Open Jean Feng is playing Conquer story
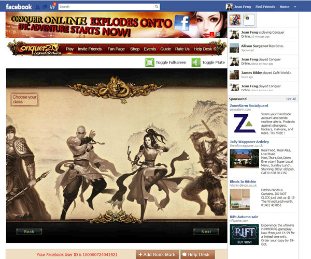Screen dimensions: 311x259 (x=263, y=34)
